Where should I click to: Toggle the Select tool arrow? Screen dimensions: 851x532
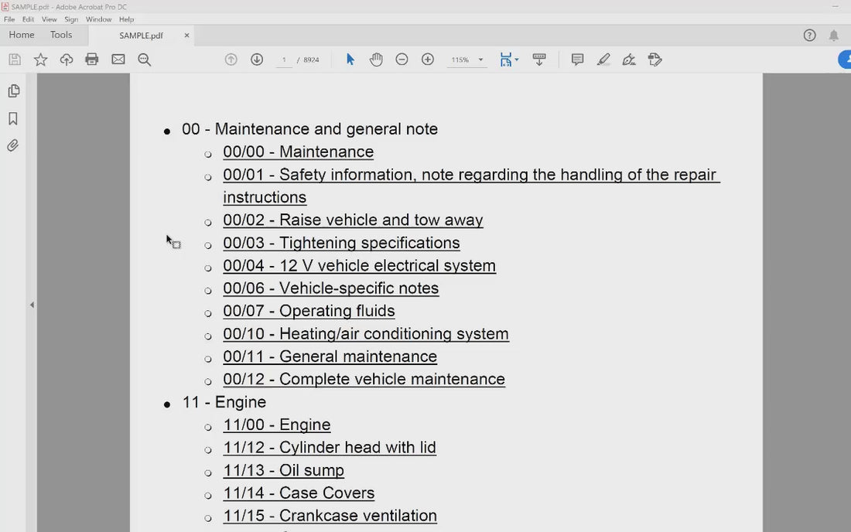(x=350, y=59)
